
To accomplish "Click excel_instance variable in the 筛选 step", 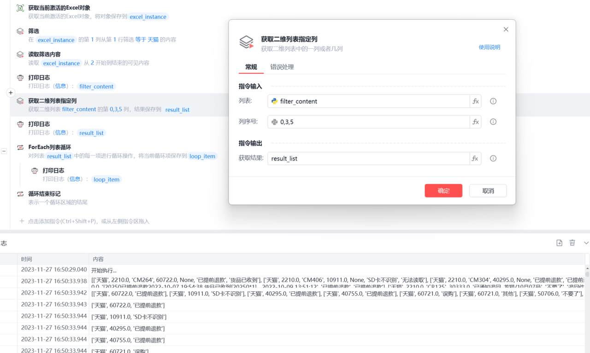I will tap(56, 40).
